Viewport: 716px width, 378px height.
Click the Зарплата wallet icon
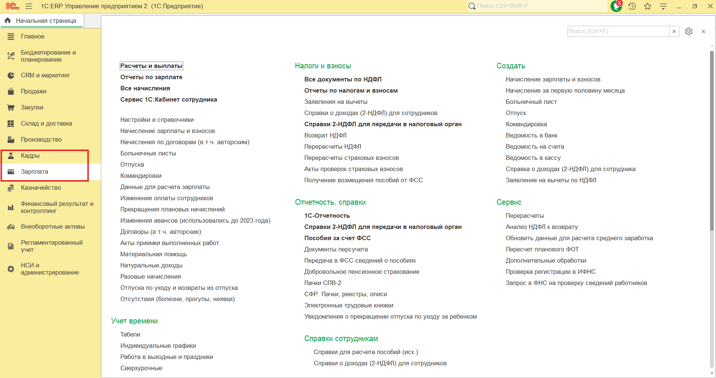pos(11,172)
